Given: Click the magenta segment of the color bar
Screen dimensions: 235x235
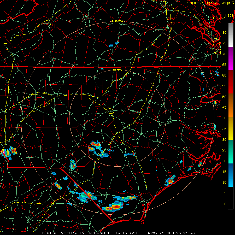Looking at the screenshot, I should click(x=231, y=59).
